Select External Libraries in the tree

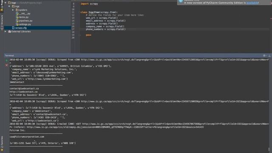(21, 31)
